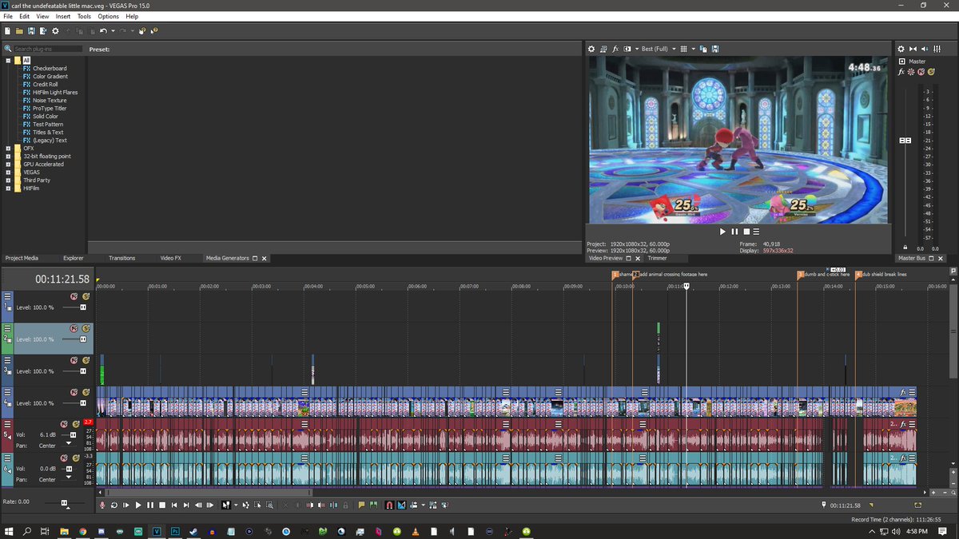
Task: Click Stop in the timeline transport bar
Action: pos(162,505)
